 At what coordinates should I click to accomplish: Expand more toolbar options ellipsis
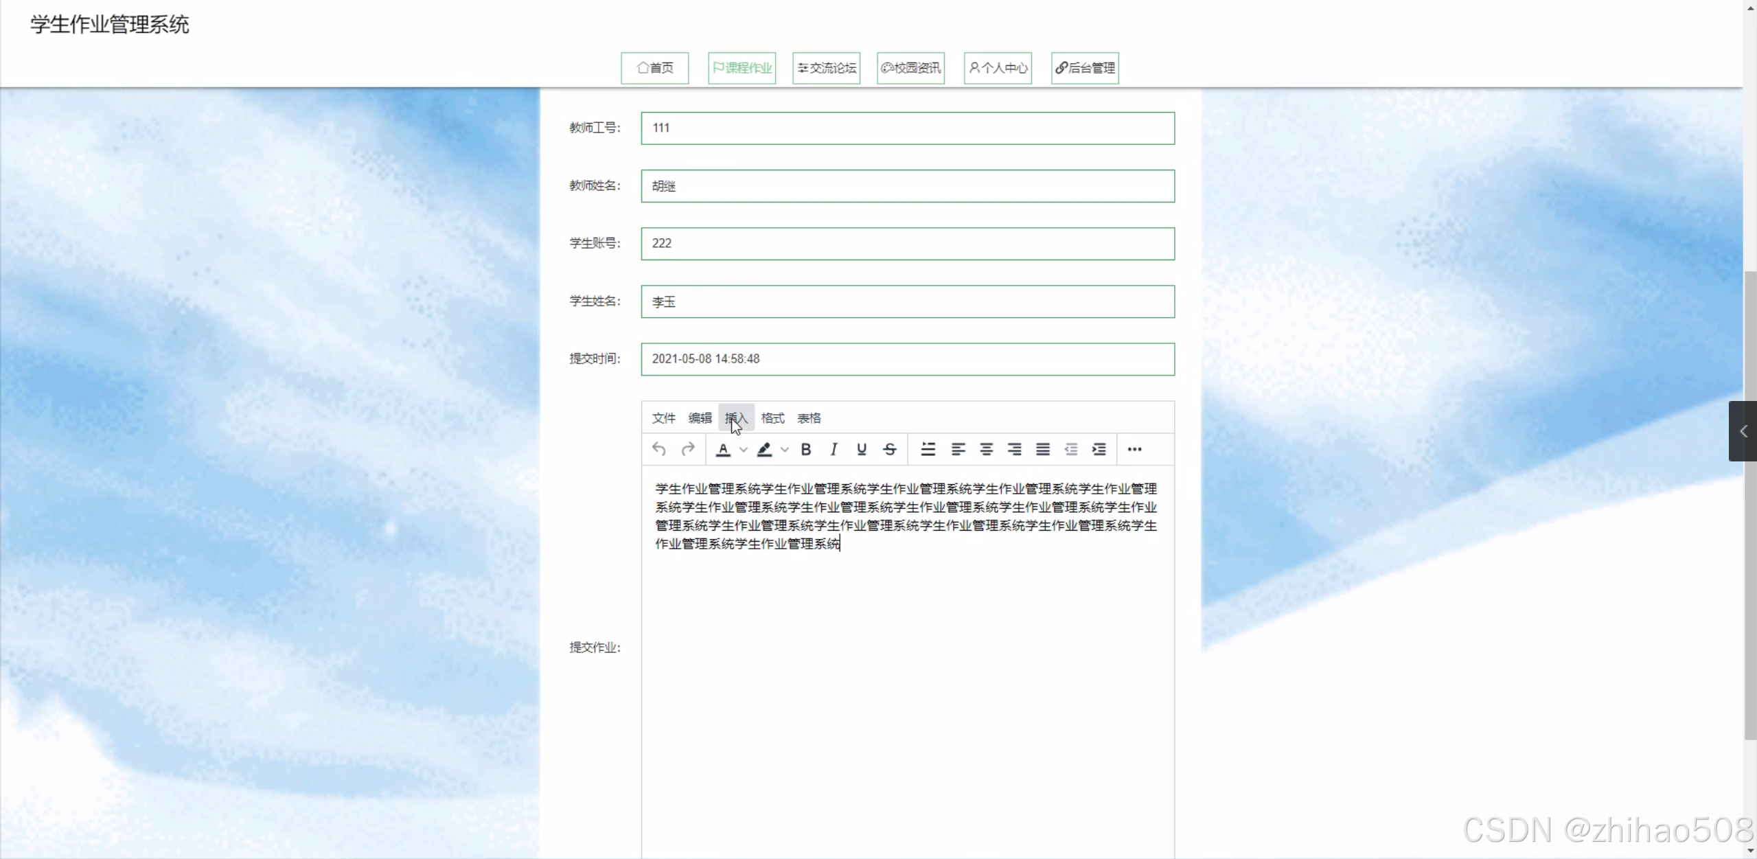pos(1134,449)
